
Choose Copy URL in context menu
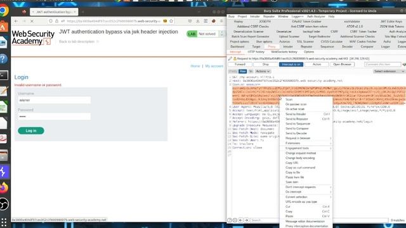(x=306, y=163)
